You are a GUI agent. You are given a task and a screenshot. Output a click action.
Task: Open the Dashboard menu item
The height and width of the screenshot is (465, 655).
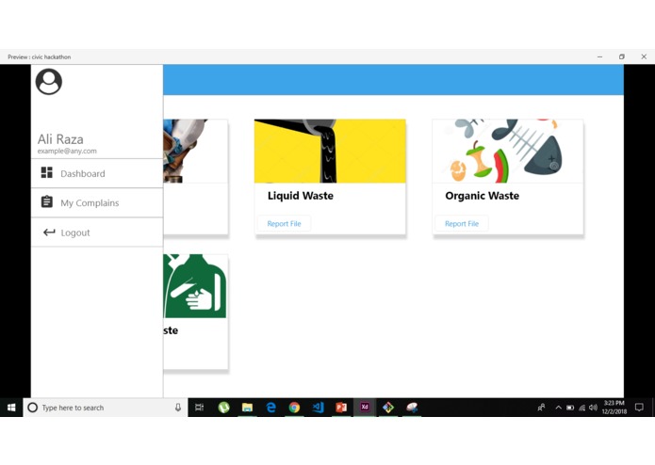coord(97,173)
